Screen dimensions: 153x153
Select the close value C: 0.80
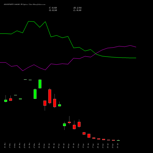53,8
